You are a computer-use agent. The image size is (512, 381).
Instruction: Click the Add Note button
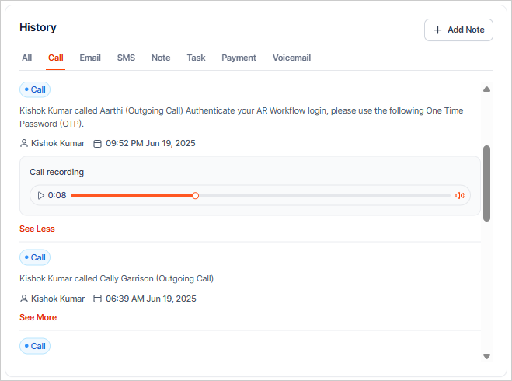458,30
